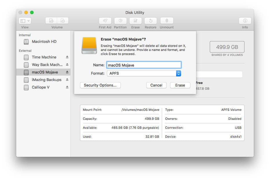Select Calliope V volume
This screenshot has height=180, width=270.
click(x=43, y=87)
